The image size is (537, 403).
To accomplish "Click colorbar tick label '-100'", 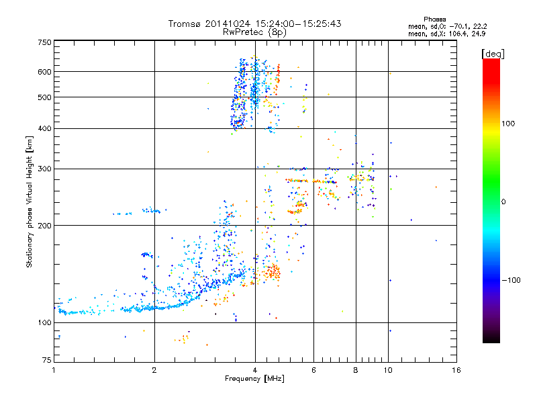I will [x=511, y=280].
